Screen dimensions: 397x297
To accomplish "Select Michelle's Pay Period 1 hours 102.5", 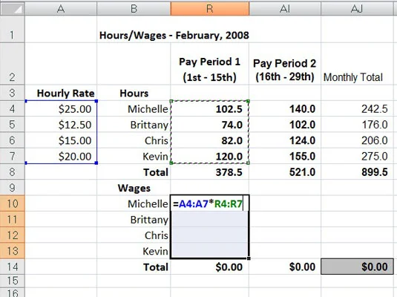I will pyautogui.click(x=210, y=108).
